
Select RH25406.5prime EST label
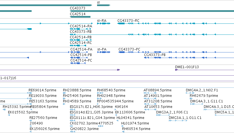click(x=77, y=96)
